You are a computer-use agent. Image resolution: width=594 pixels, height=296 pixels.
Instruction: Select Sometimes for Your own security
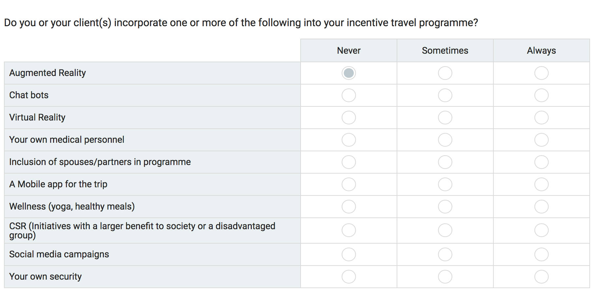click(x=445, y=277)
